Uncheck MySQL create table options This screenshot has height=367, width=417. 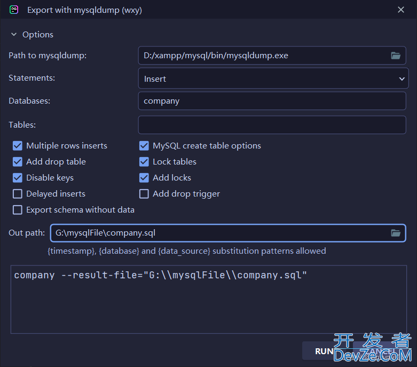(144, 146)
